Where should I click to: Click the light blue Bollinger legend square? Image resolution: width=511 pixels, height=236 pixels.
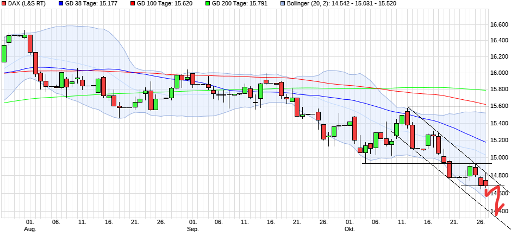tap(282, 4)
